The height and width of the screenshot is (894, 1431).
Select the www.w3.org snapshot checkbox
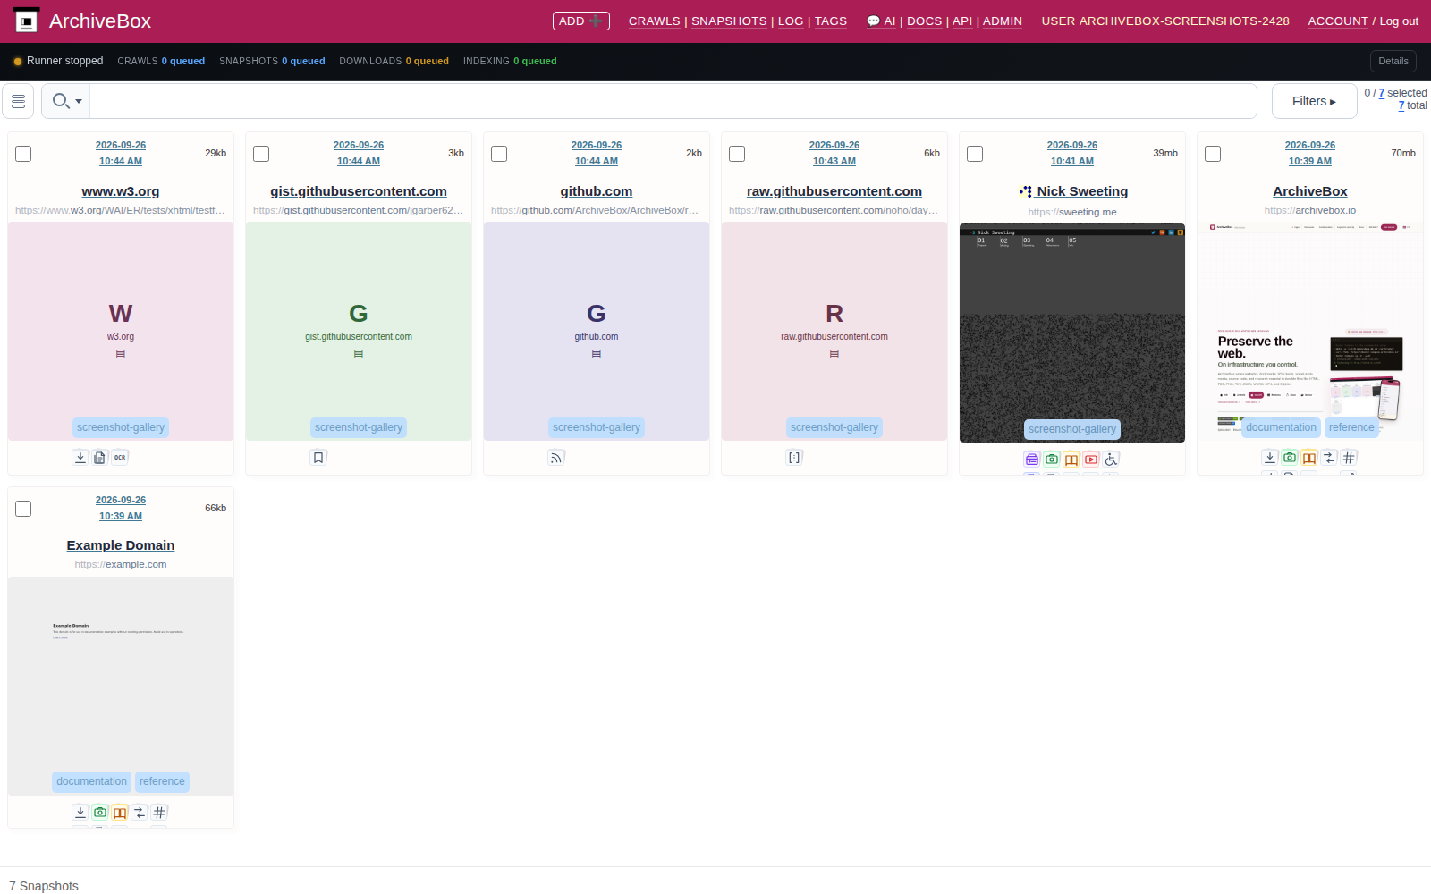pyautogui.click(x=23, y=154)
